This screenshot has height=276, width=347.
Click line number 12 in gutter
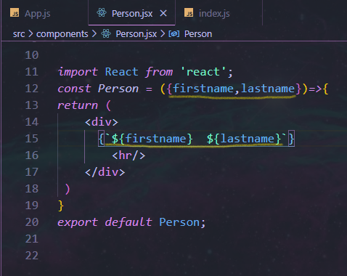32,89
